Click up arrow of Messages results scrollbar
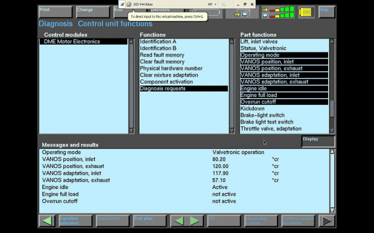The image size is (374, 233). click(332, 152)
